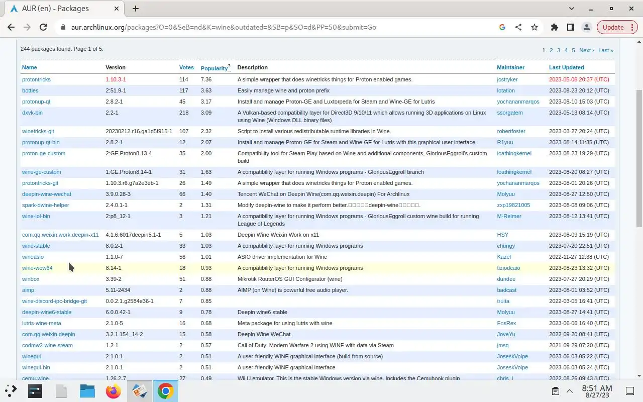Switch to Chrome in the taskbar
The image size is (643, 402).
pyautogui.click(x=165, y=390)
